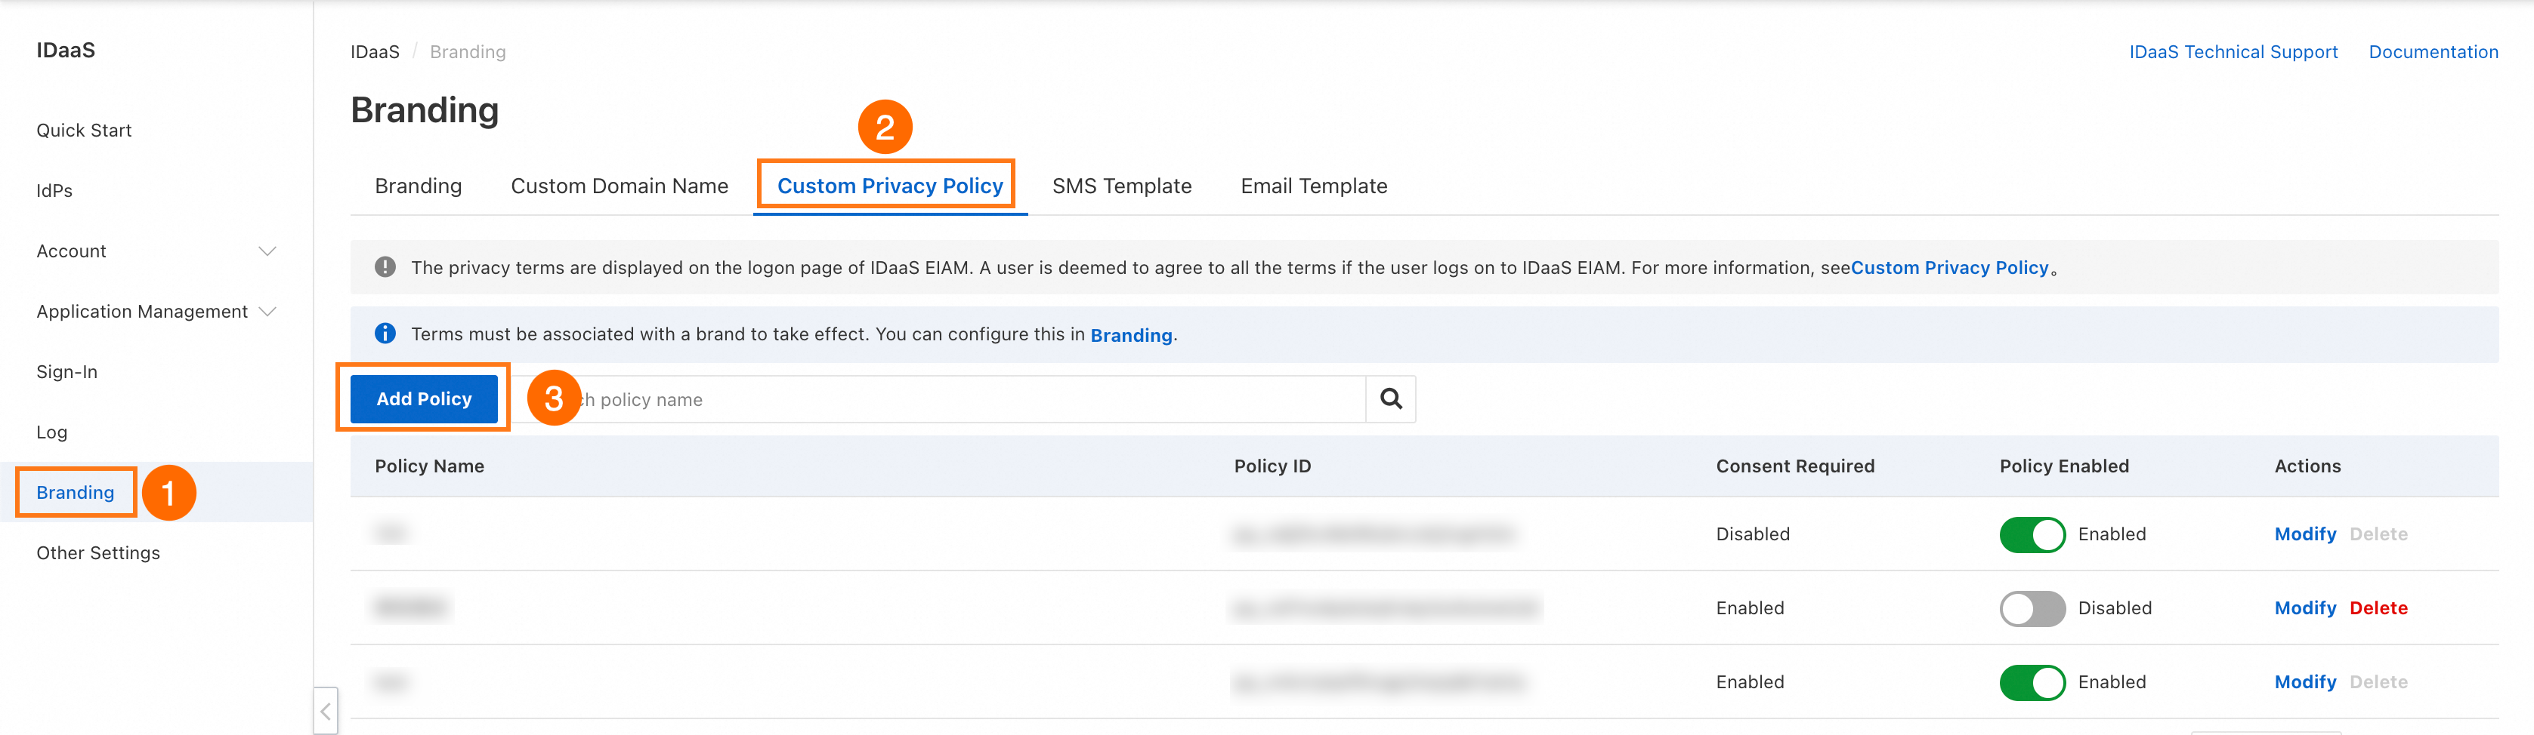Turn on the disabled policy switch in second row
2534x735 pixels.
point(2032,608)
